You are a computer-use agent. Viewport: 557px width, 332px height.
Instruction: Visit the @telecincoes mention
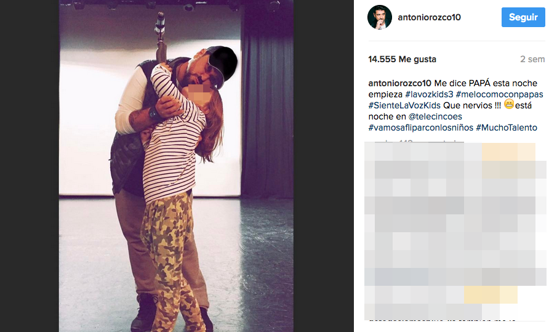coord(435,116)
